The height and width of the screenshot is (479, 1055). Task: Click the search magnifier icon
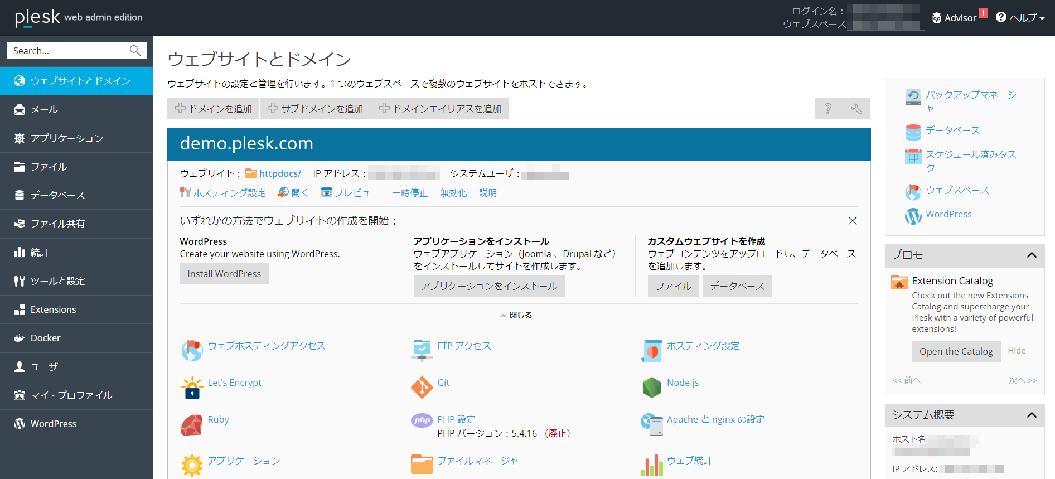[135, 51]
